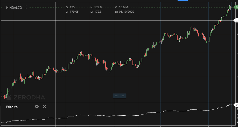The width and height of the screenshot is (238, 127).
Task: Open Price Vol indicator settings gear
Action: (x=37, y=107)
